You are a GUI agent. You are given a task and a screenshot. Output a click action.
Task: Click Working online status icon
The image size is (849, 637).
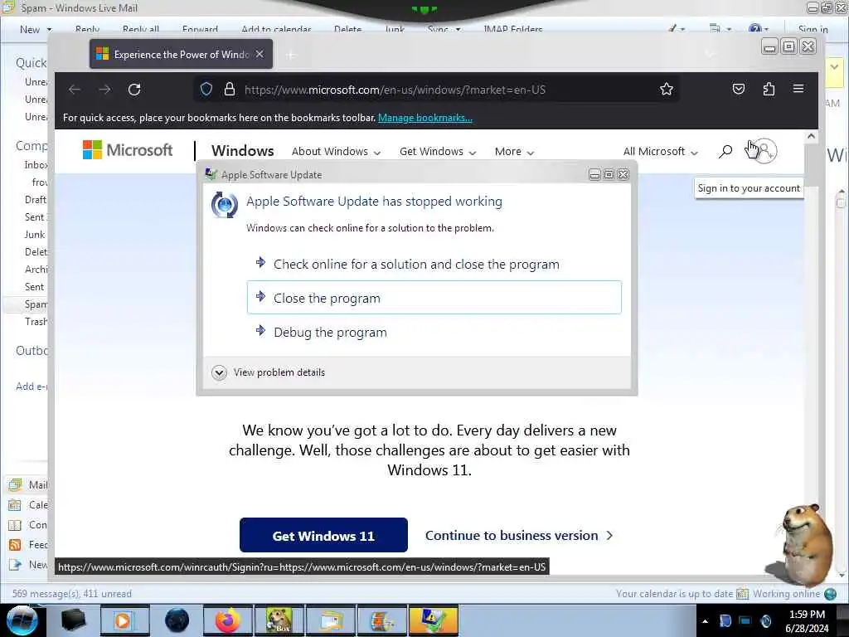(831, 594)
